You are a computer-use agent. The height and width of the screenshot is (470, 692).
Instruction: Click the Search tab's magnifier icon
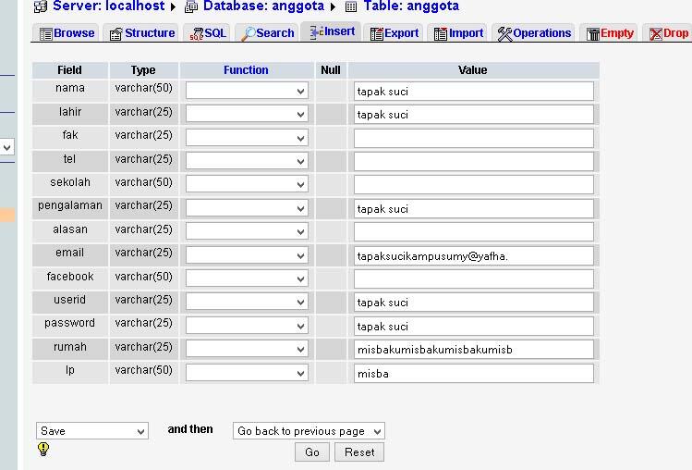pyautogui.click(x=248, y=34)
